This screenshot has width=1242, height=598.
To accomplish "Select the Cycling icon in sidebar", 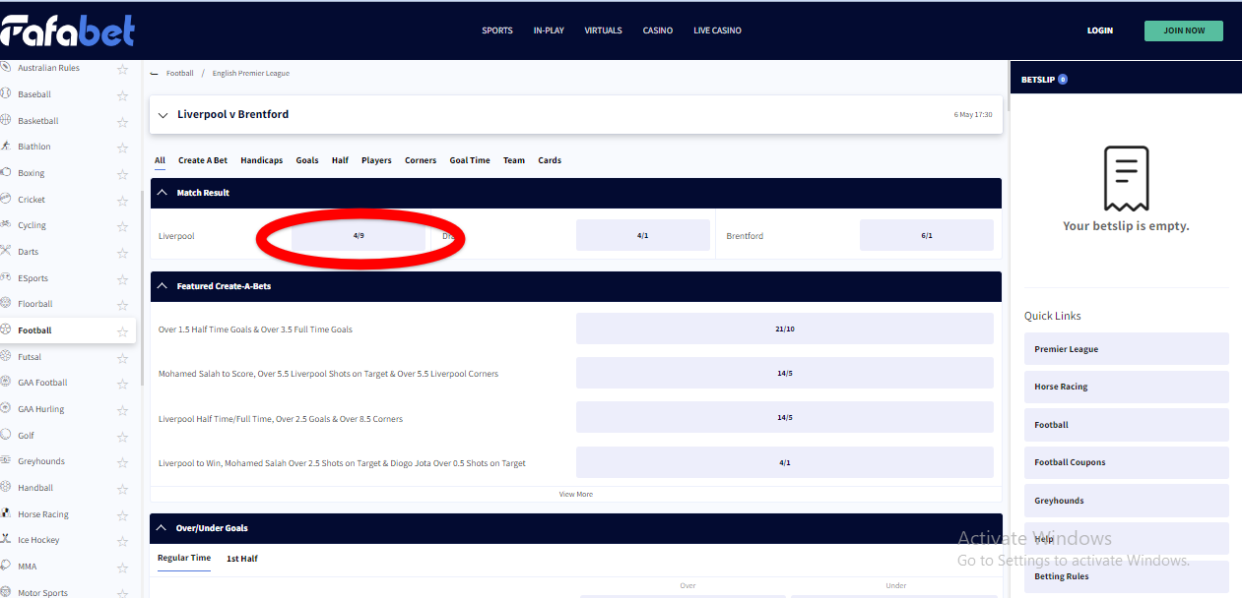I will (x=6, y=225).
